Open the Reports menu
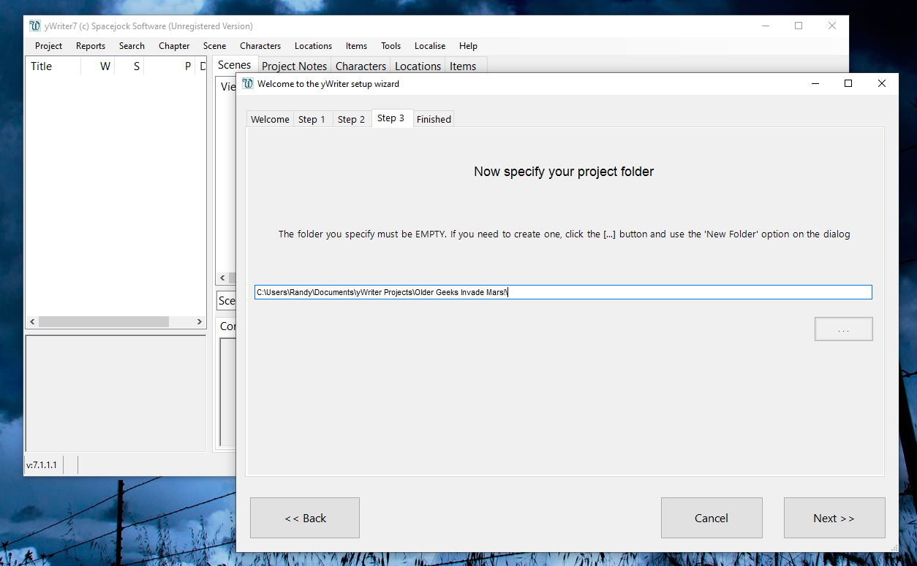This screenshot has height=566, width=917. [91, 46]
